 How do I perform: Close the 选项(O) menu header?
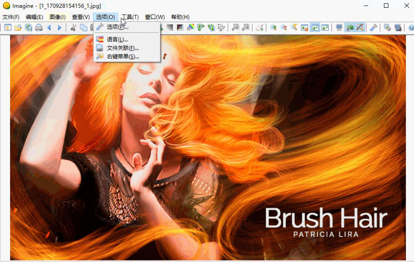tap(105, 17)
